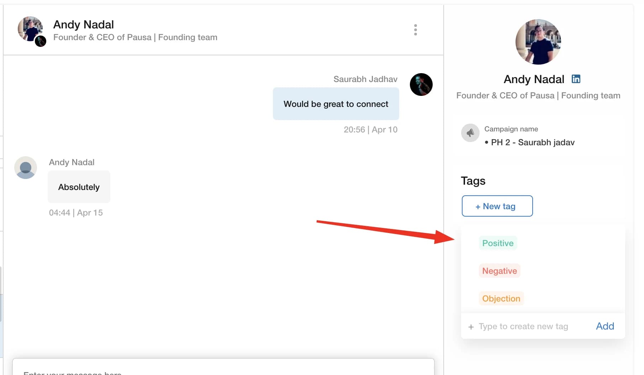Screen dimensions: 644x375
Task: Click the Tags section heading
Action: (473, 181)
